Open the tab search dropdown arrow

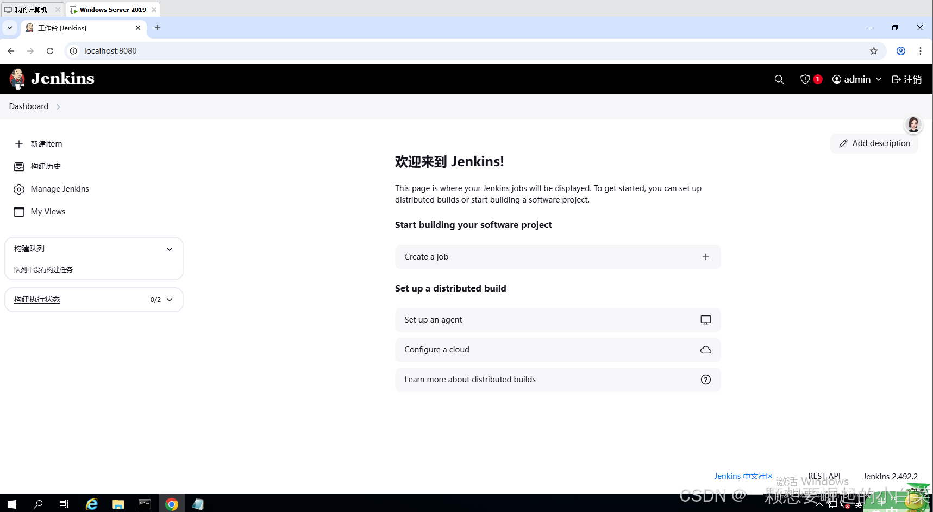(x=10, y=28)
